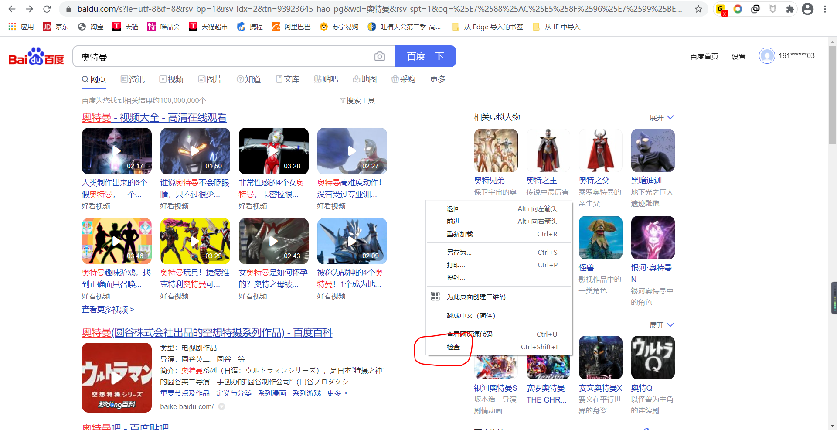Play the 03:28 video thumbnail
837x430 pixels.
pos(274,151)
